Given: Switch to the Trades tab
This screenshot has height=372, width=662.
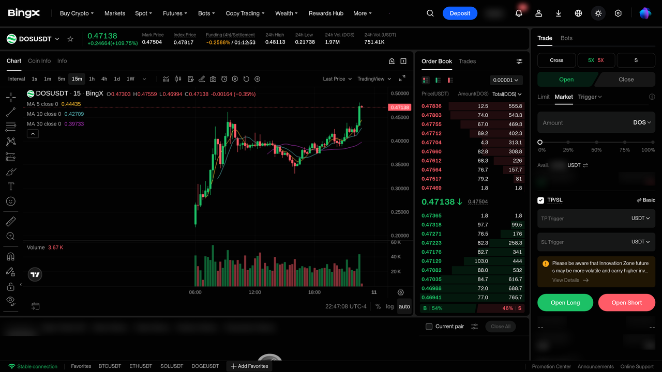Looking at the screenshot, I should coord(467,61).
